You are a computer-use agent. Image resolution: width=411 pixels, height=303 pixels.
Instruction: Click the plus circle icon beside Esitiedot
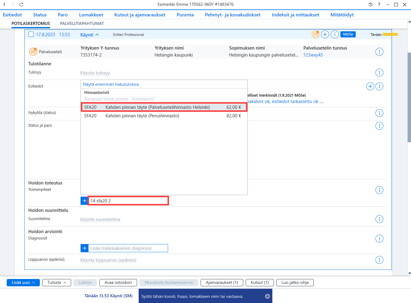(x=370, y=86)
